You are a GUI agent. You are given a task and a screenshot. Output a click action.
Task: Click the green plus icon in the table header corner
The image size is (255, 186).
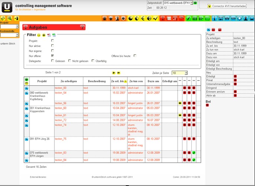click(26, 79)
